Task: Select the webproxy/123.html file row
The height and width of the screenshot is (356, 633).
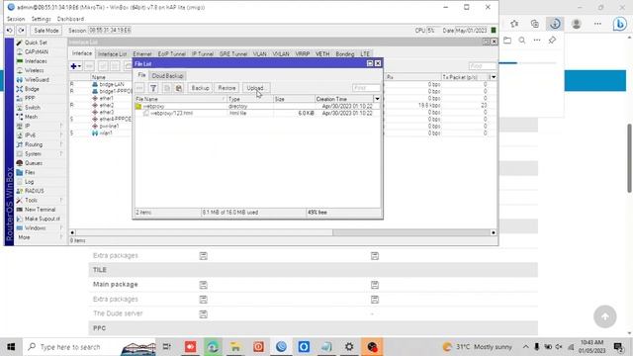Action: [257, 114]
